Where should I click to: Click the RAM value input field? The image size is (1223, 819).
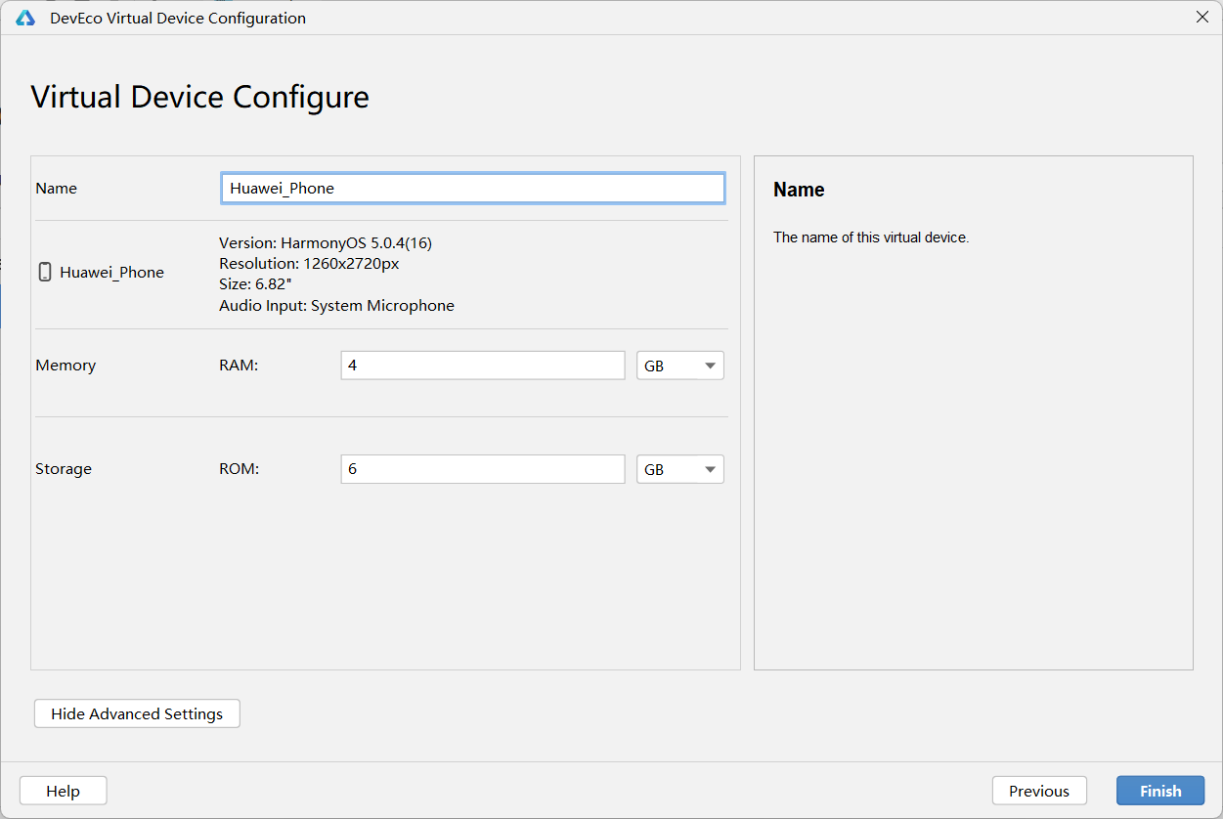[483, 366]
